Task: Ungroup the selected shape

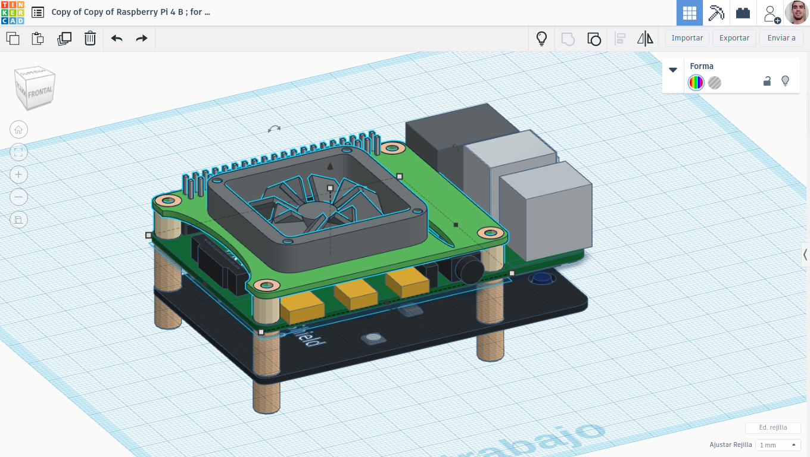Action: coord(594,39)
